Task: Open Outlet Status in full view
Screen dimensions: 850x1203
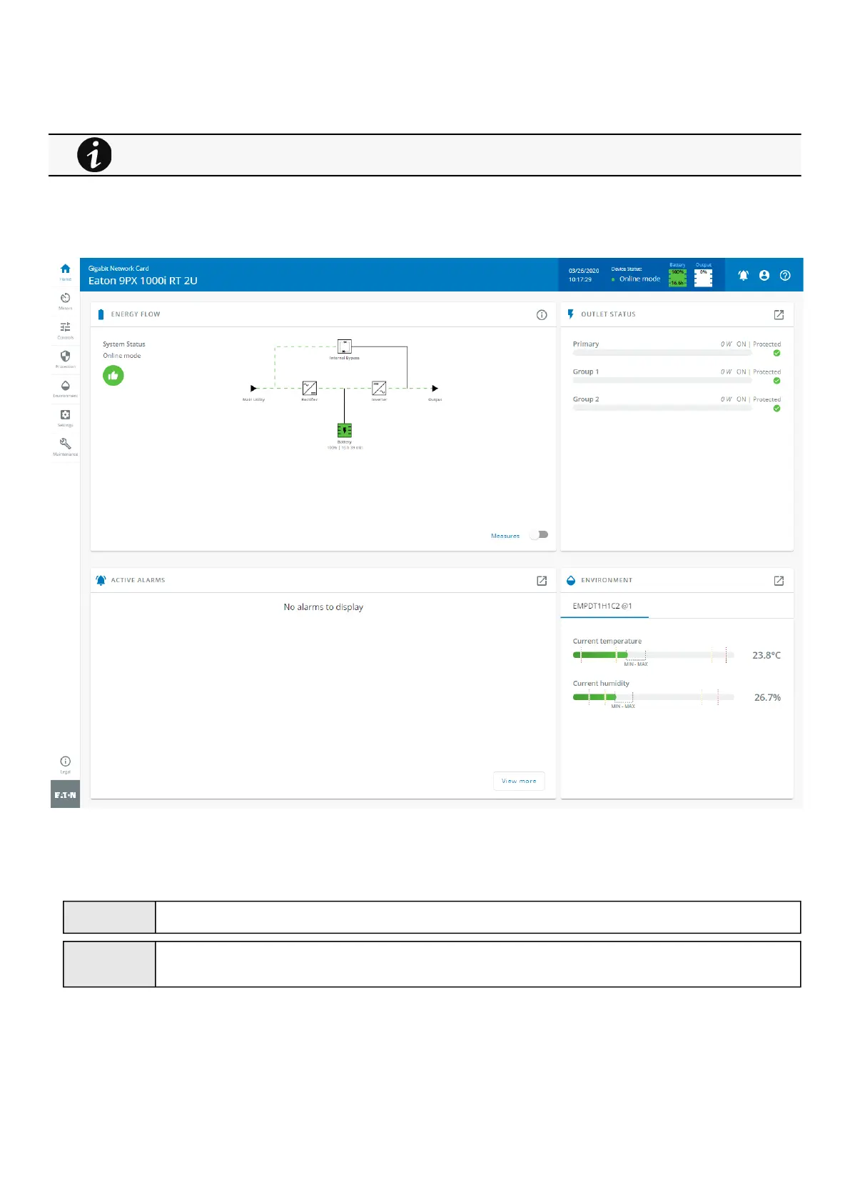Action: [779, 315]
